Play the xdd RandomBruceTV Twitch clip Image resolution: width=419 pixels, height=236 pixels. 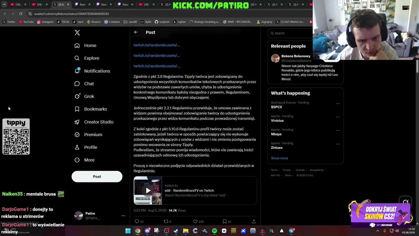(148, 190)
